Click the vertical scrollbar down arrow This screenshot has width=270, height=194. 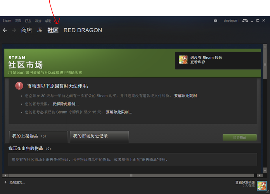pyautogui.click(x=265, y=170)
